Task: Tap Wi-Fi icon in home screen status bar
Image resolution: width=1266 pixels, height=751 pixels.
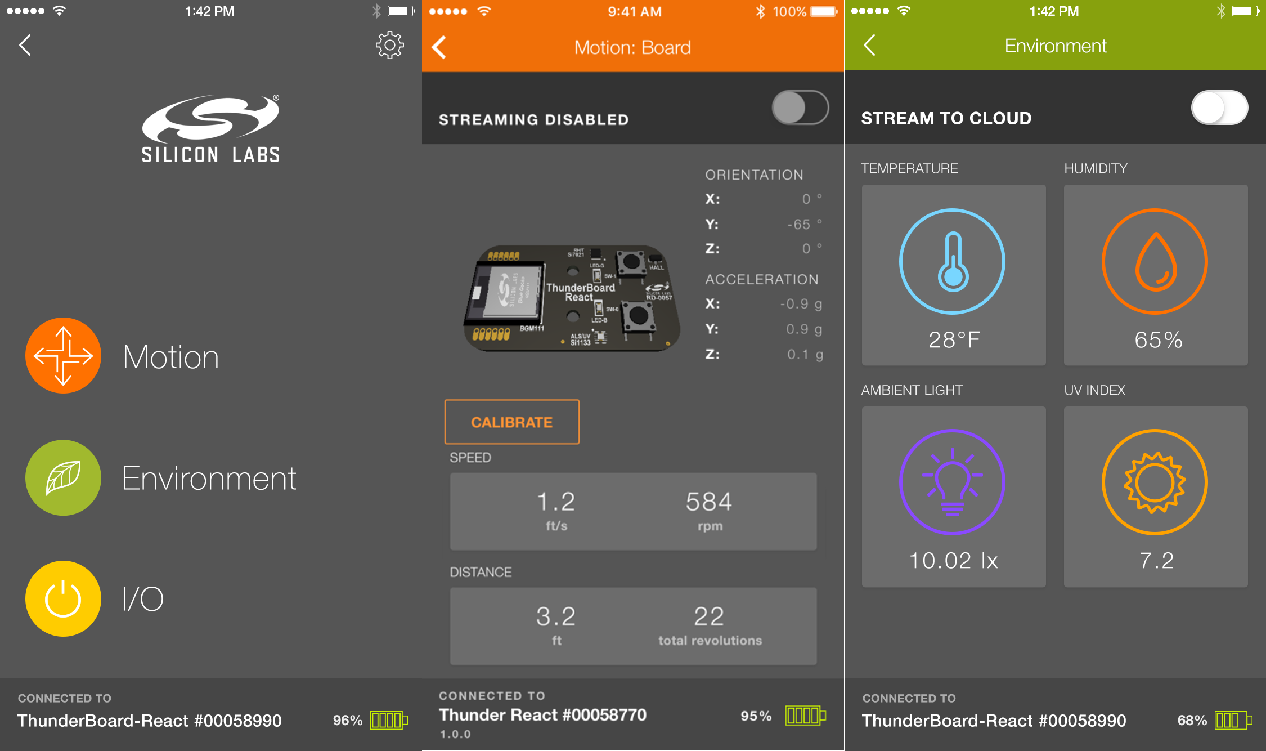Action: pos(59,10)
